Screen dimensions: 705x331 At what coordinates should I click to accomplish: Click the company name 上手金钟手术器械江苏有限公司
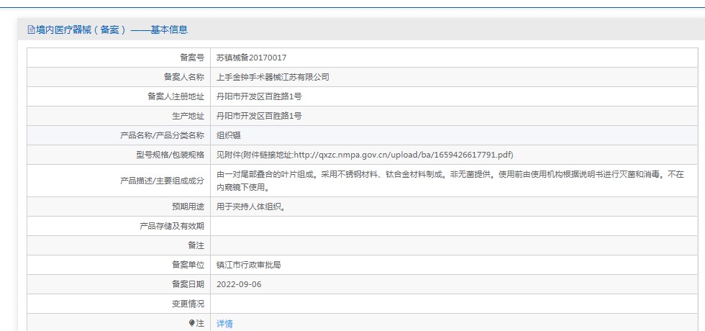273,77
